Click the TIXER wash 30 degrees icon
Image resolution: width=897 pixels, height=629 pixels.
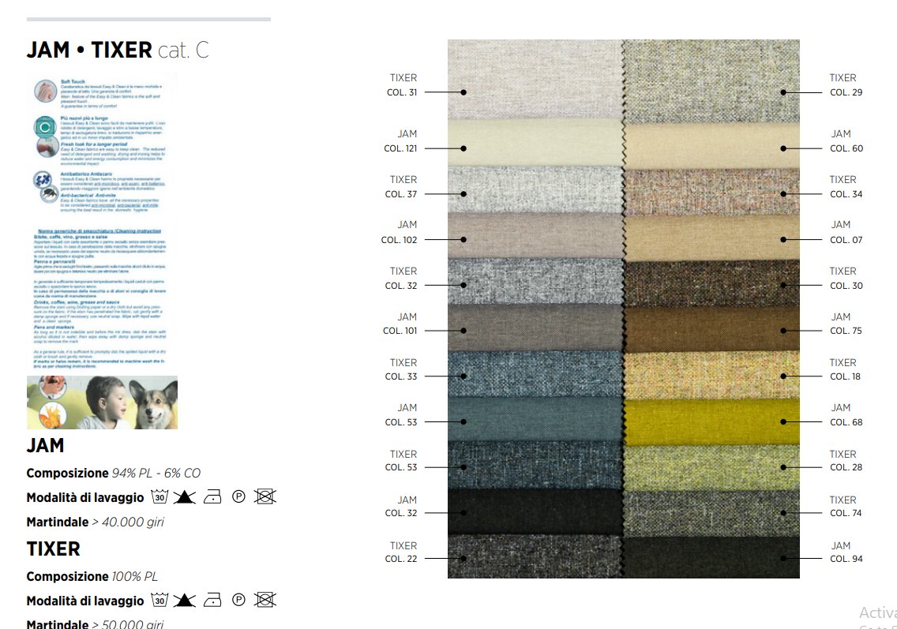(160, 600)
